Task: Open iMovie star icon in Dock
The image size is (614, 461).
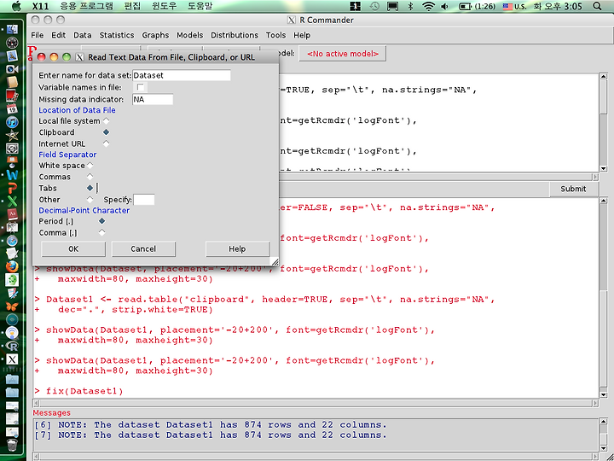Action: click(12, 135)
